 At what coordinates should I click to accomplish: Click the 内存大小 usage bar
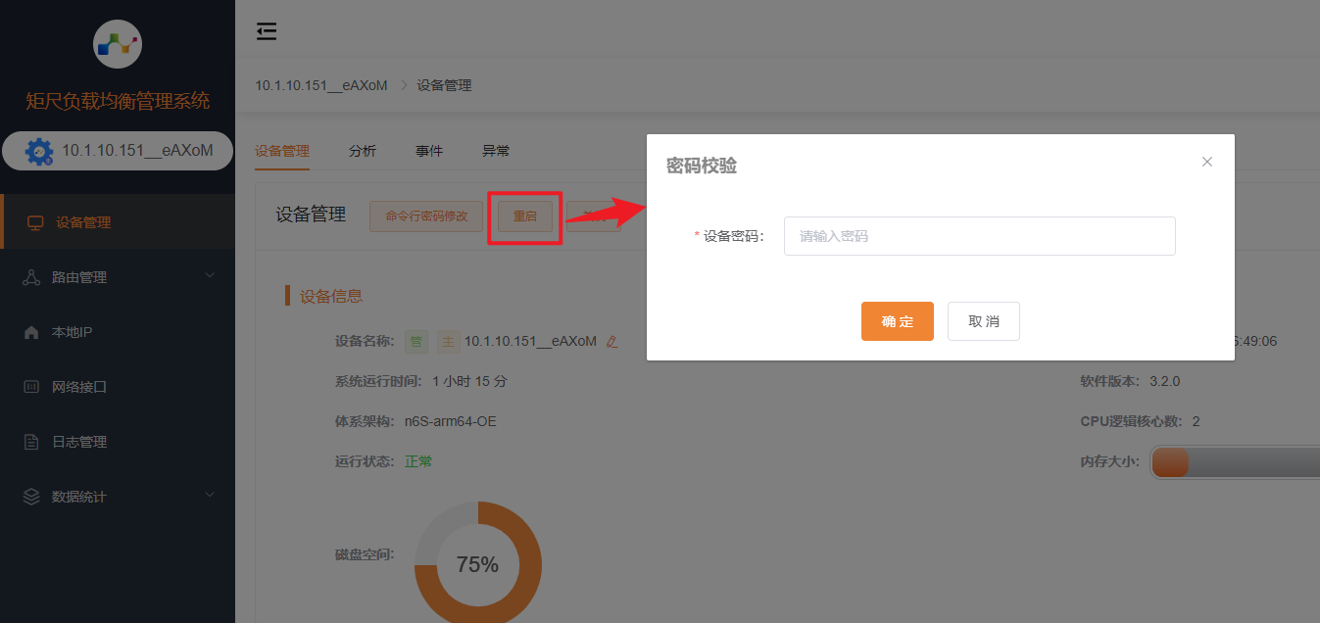tap(1235, 461)
